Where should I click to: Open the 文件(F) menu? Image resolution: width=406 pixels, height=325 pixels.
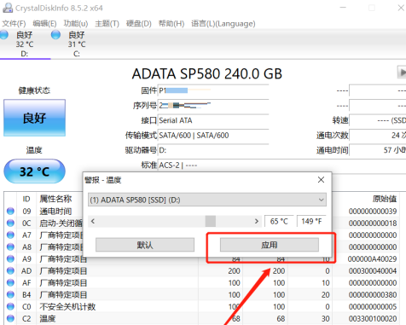[x=14, y=24]
